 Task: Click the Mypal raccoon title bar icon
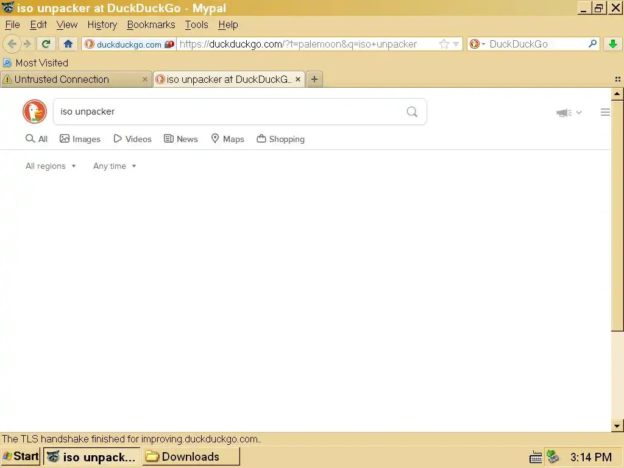[8, 7]
